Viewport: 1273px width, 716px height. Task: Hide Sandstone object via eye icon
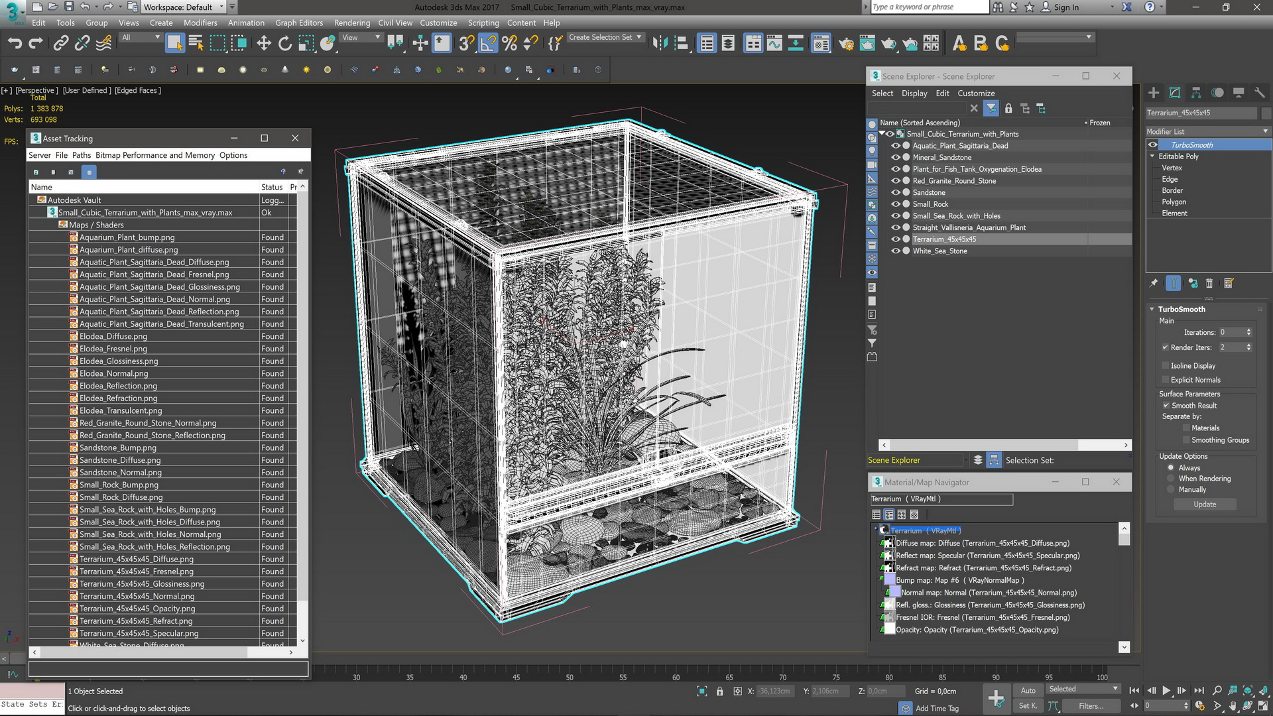coord(895,192)
